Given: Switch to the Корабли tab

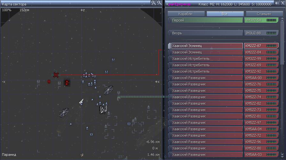Looking at the screenshot, I should pos(186,14).
